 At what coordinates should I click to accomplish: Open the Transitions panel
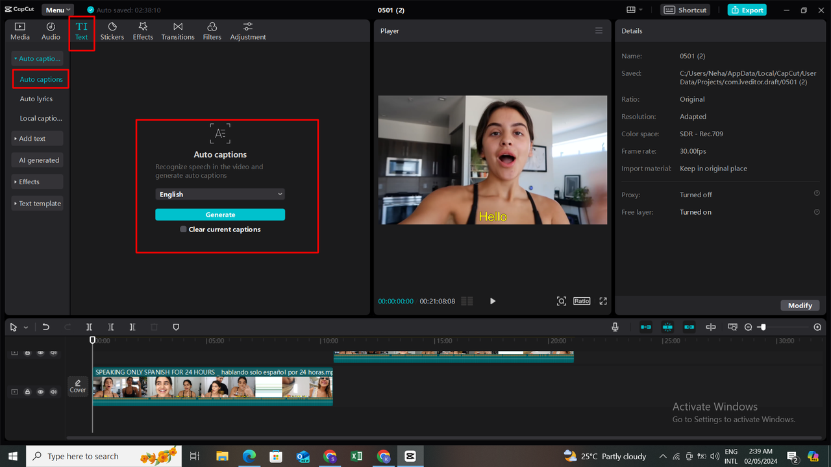tap(177, 30)
